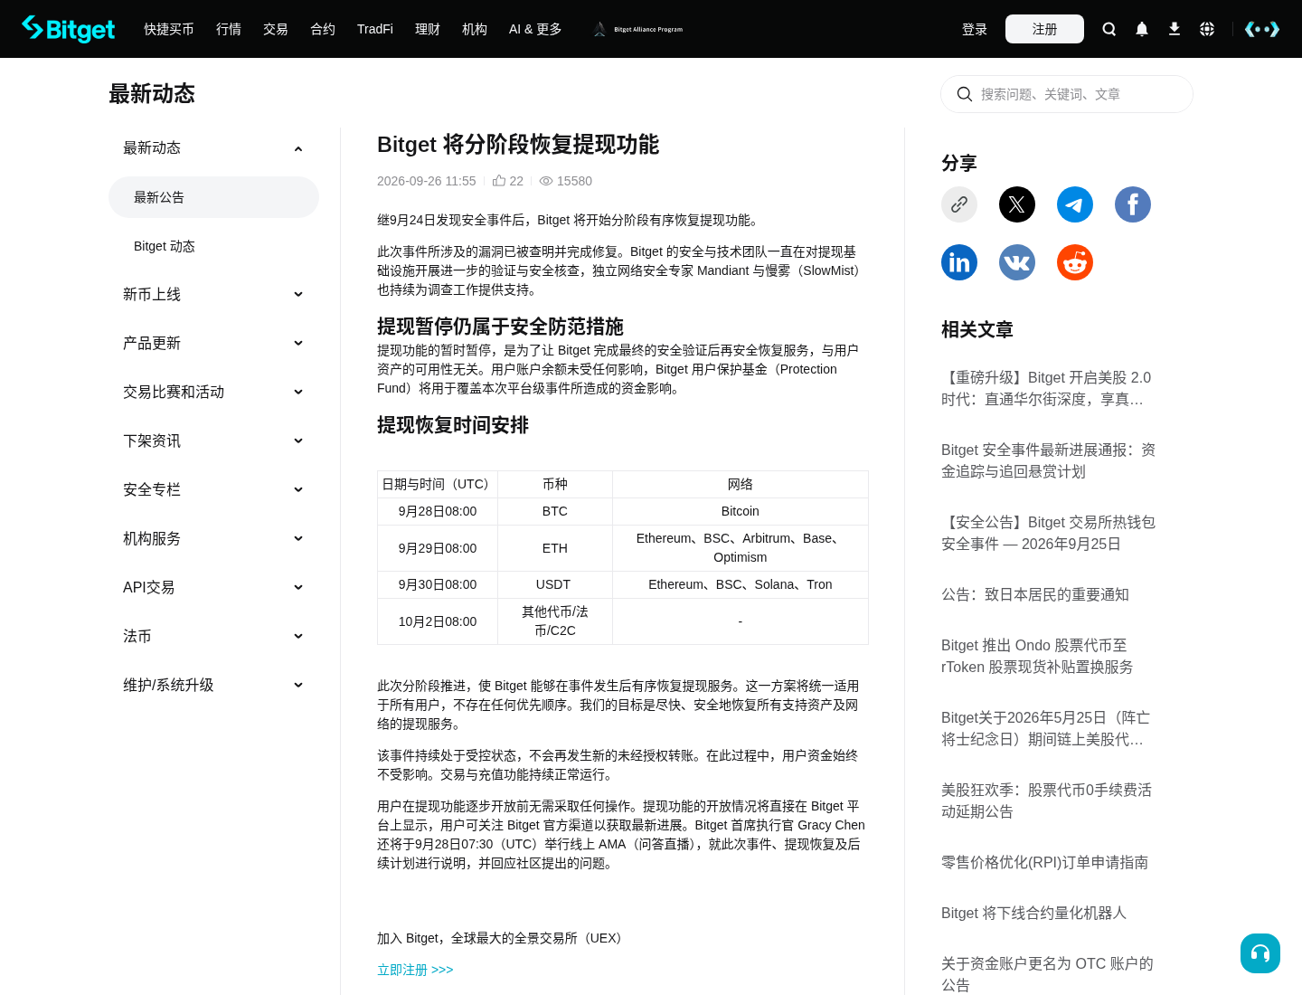Open the 理财 menu
The width and height of the screenshot is (1302, 995).
[428, 29]
